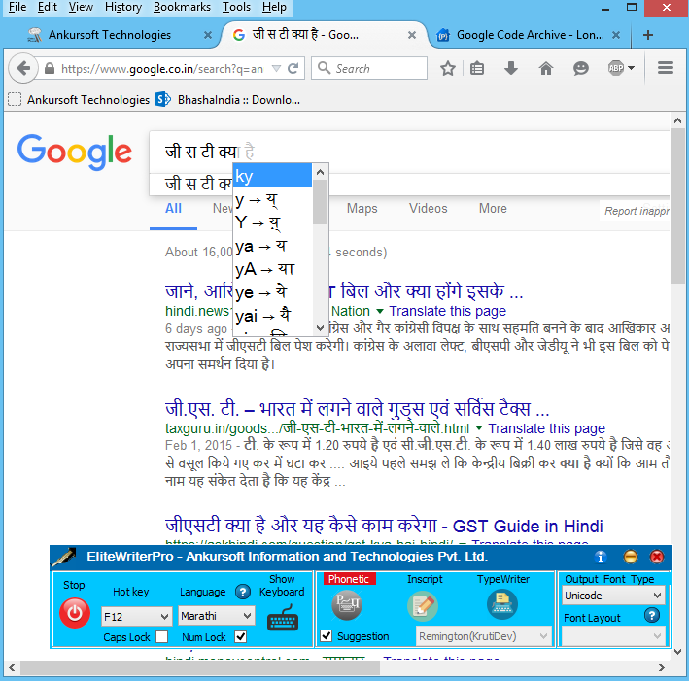Open the downloads arrow icon
689x681 pixels.
510,69
